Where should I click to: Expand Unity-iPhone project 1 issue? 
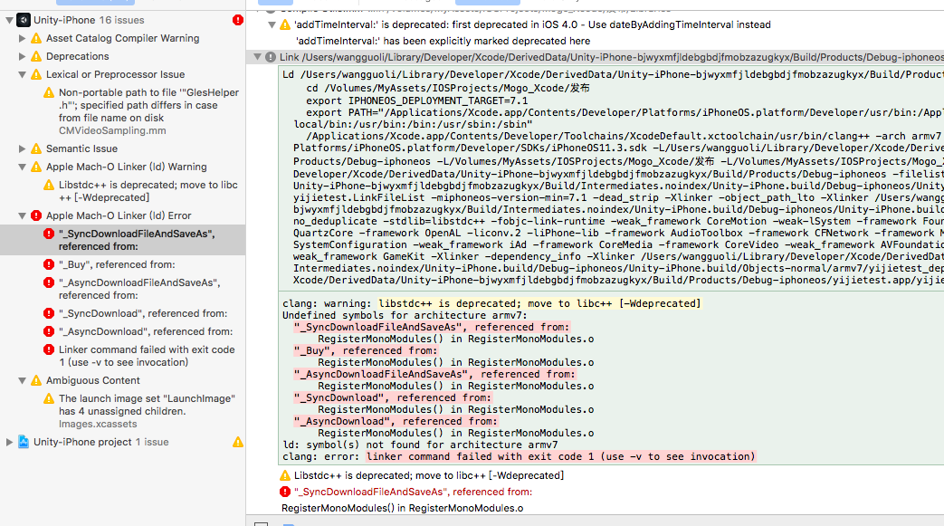(9, 442)
